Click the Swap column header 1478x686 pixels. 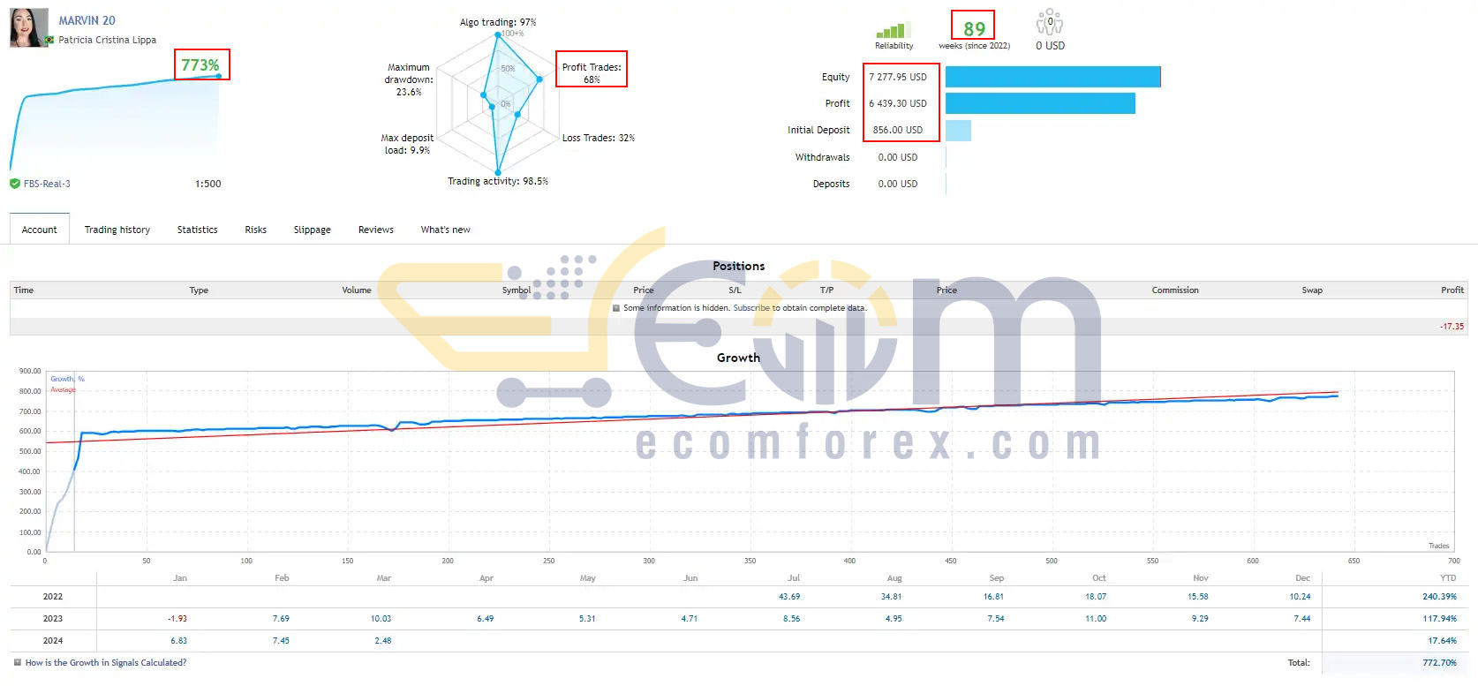click(x=1312, y=290)
